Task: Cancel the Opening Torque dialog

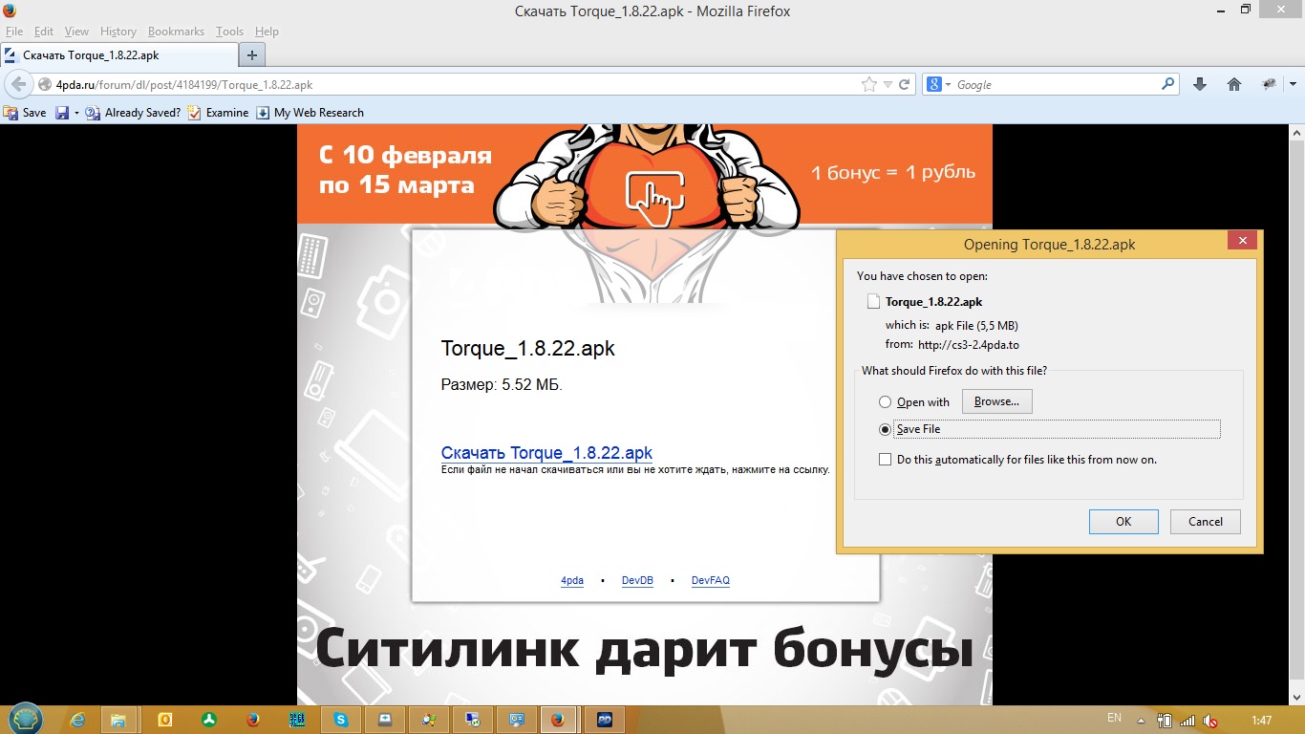Action: [1205, 521]
